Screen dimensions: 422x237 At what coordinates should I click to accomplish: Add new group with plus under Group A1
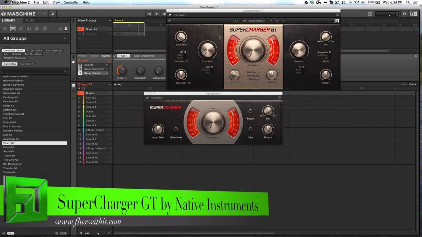coord(79,38)
